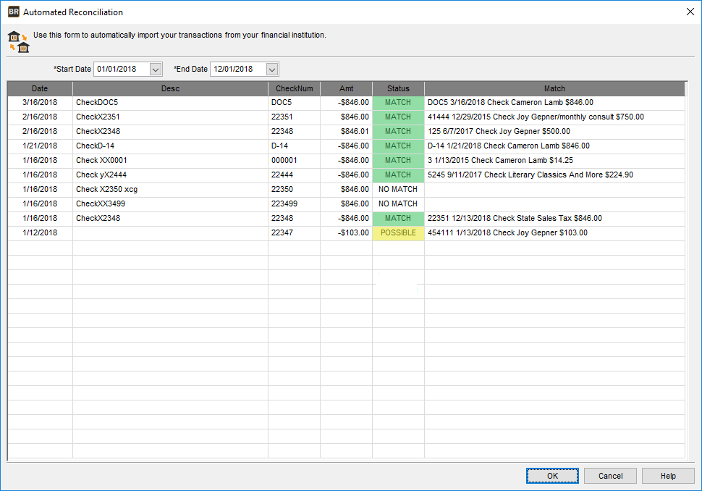This screenshot has height=491, width=702.
Task: Click the Cancel button
Action: pyautogui.click(x=610, y=476)
